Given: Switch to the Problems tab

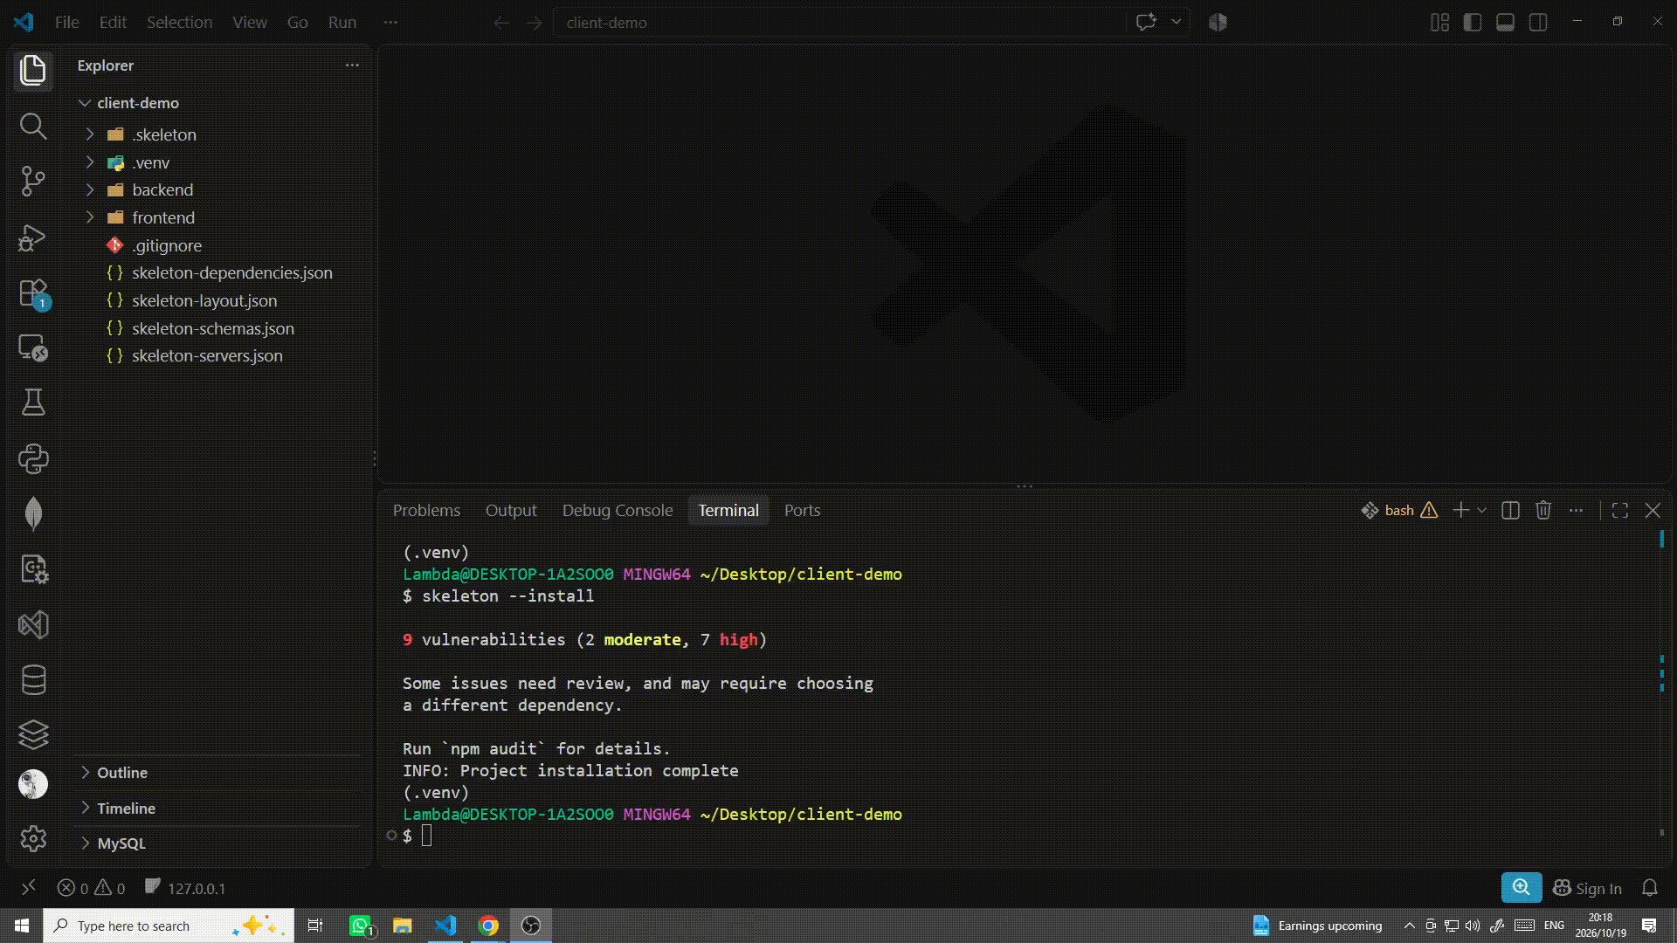Looking at the screenshot, I should 426,511.
